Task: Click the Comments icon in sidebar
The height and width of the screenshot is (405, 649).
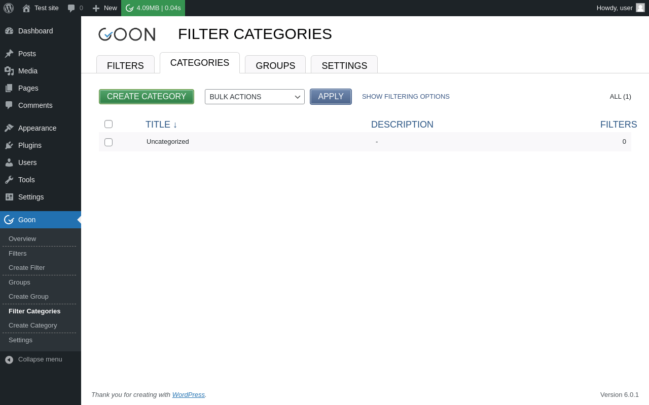Action: coord(9,105)
